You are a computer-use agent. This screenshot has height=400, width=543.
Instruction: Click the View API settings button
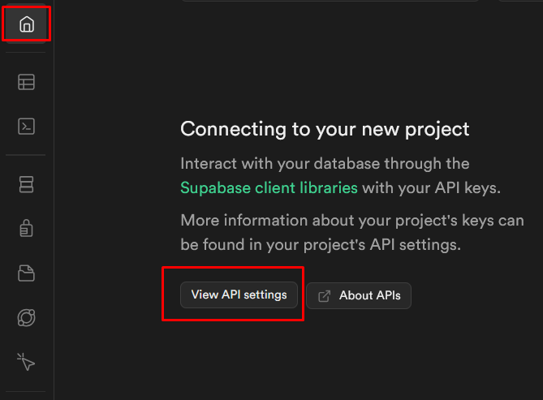pos(239,295)
